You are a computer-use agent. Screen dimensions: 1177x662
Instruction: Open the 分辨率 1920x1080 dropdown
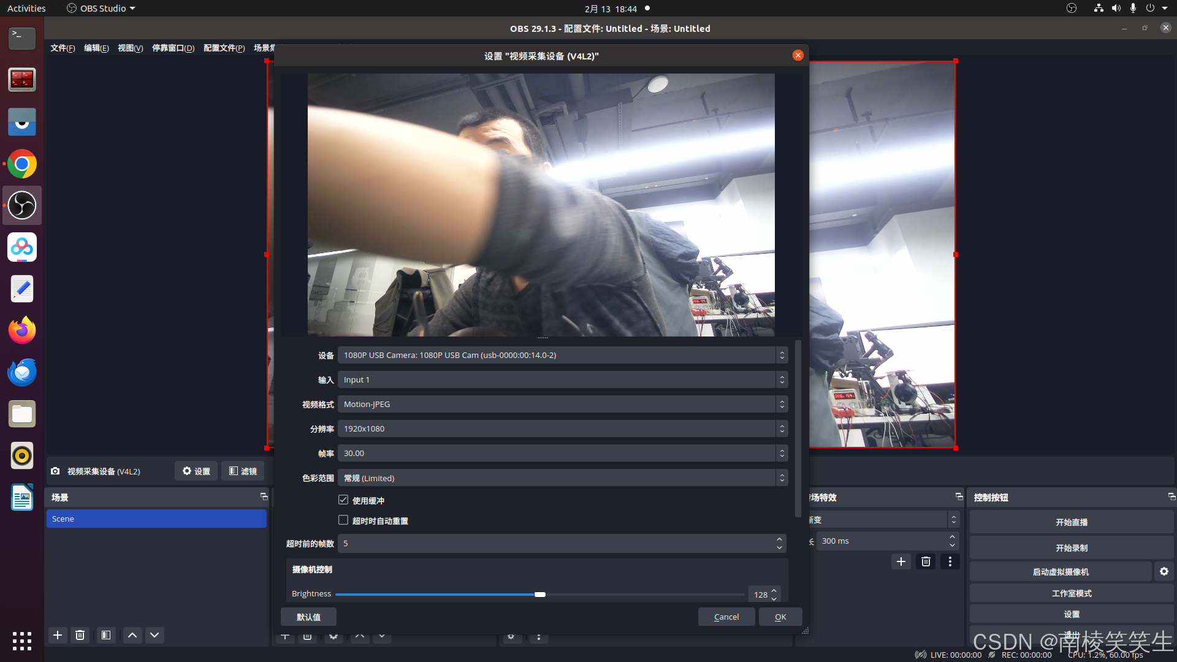tap(562, 428)
